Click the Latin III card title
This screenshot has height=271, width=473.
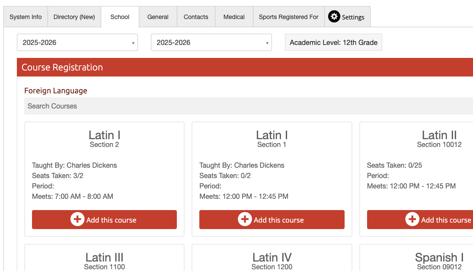[104, 258]
